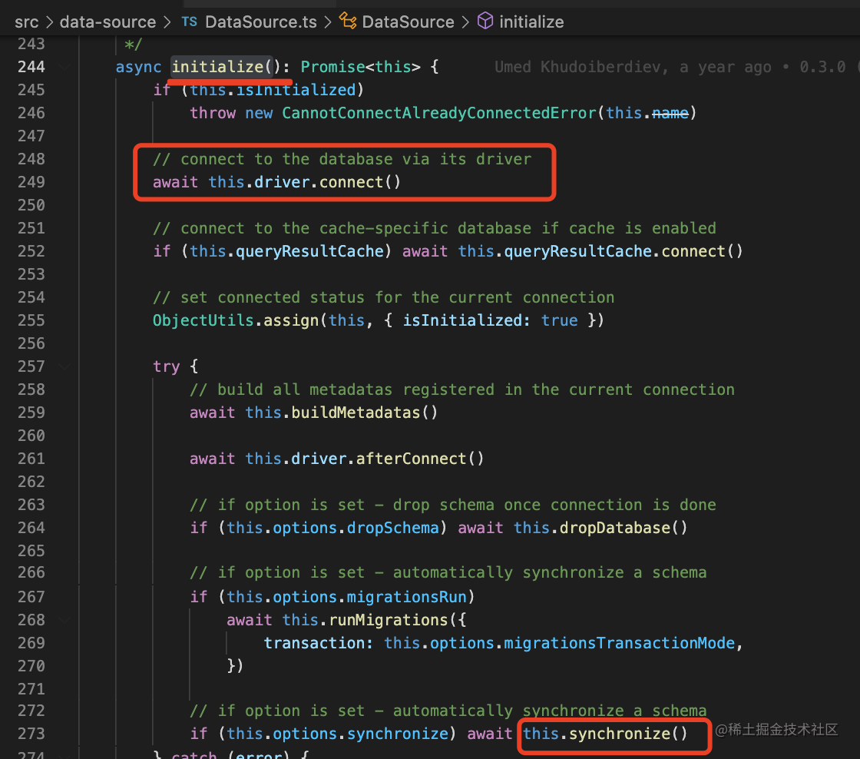This screenshot has height=759, width=860.
Task: Fold the try block at line 257
Action: (x=64, y=366)
